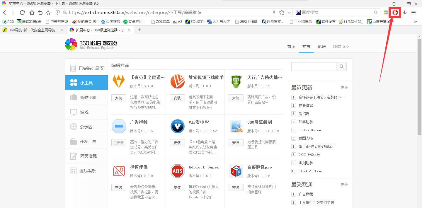Go back with the browser back arrow
This screenshot has width=422, height=208.
click(x=4, y=13)
